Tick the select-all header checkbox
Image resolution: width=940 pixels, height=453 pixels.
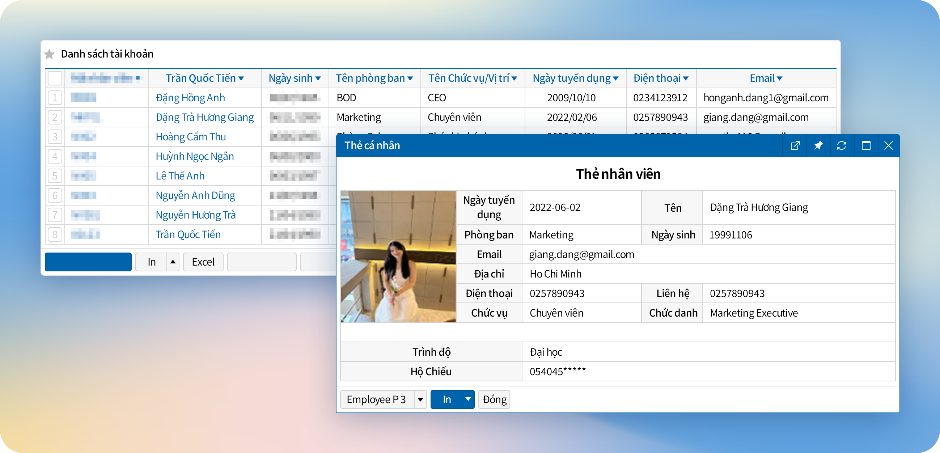point(55,78)
